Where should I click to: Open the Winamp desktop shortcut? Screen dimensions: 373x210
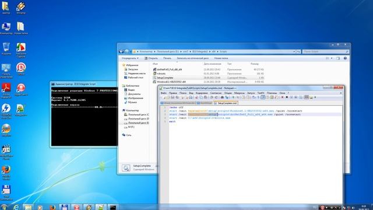21,8
